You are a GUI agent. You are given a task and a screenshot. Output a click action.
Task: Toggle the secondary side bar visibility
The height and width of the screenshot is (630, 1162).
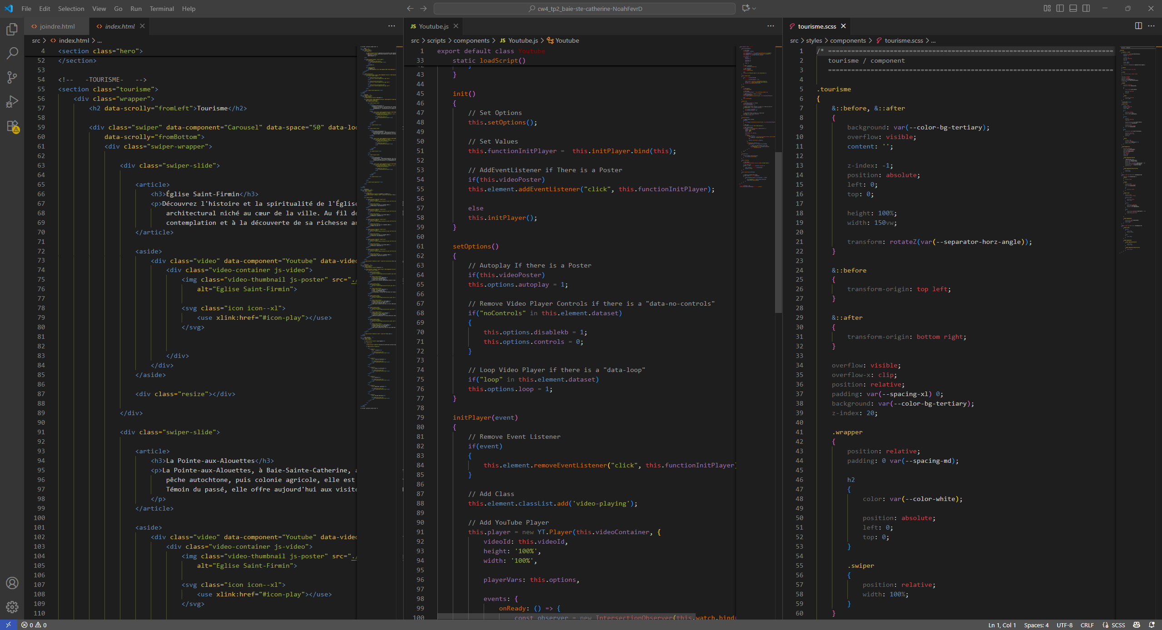tap(1086, 8)
